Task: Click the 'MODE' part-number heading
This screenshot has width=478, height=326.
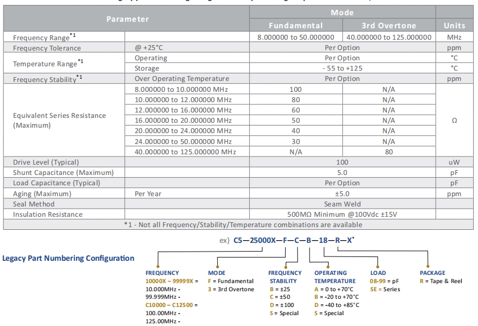Action: click(x=216, y=273)
